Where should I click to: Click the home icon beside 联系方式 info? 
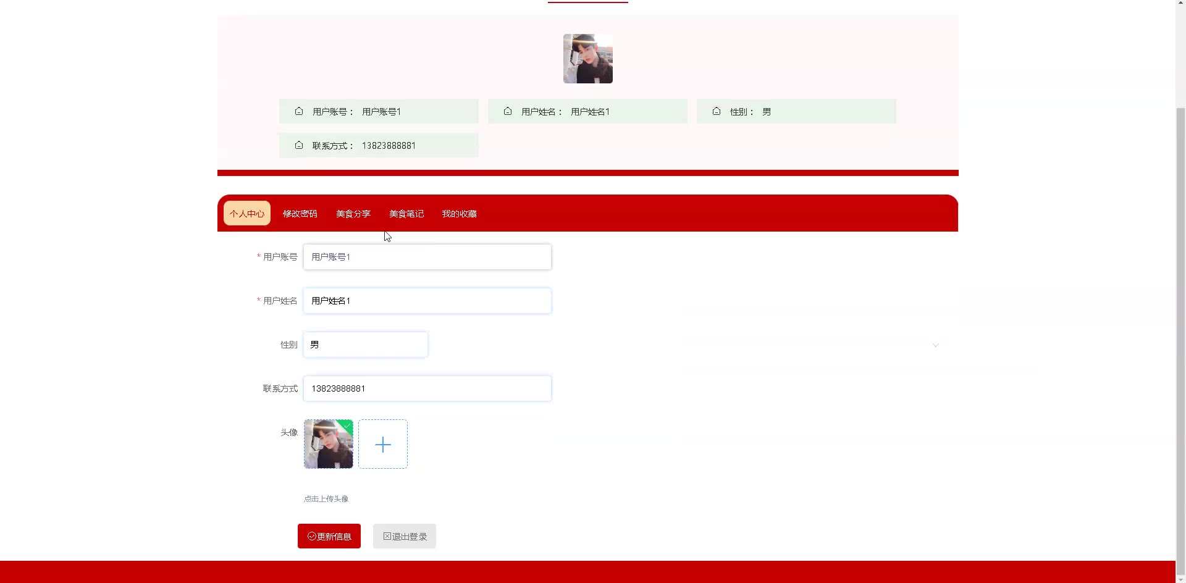click(x=299, y=145)
